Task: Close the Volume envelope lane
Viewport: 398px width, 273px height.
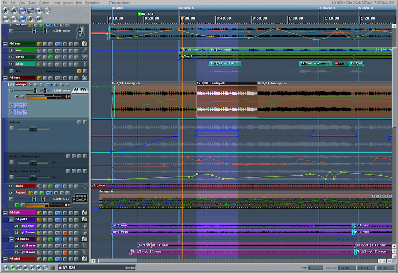Action: [x=84, y=122]
